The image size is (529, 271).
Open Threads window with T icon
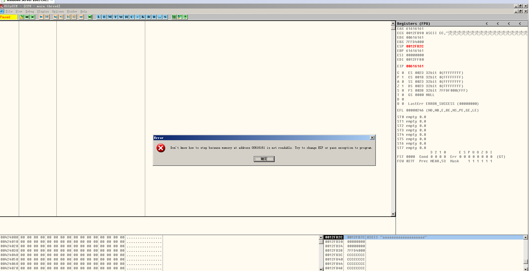click(x=115, y=17)
